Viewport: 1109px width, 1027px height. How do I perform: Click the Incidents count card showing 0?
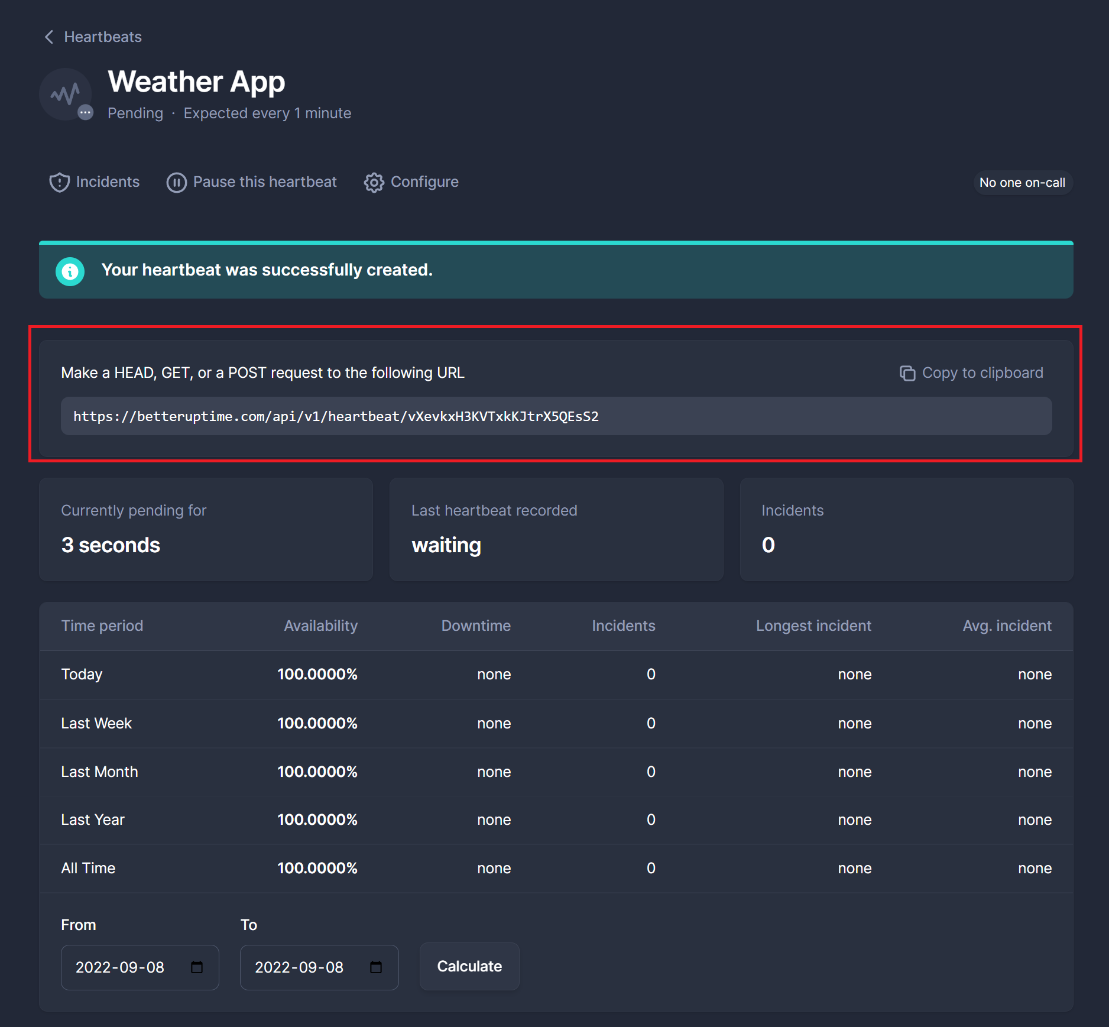point(906,530)
